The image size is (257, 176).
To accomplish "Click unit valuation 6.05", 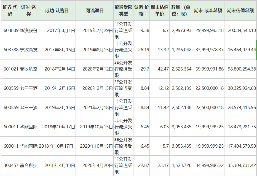I will click(x=164, y=127).
